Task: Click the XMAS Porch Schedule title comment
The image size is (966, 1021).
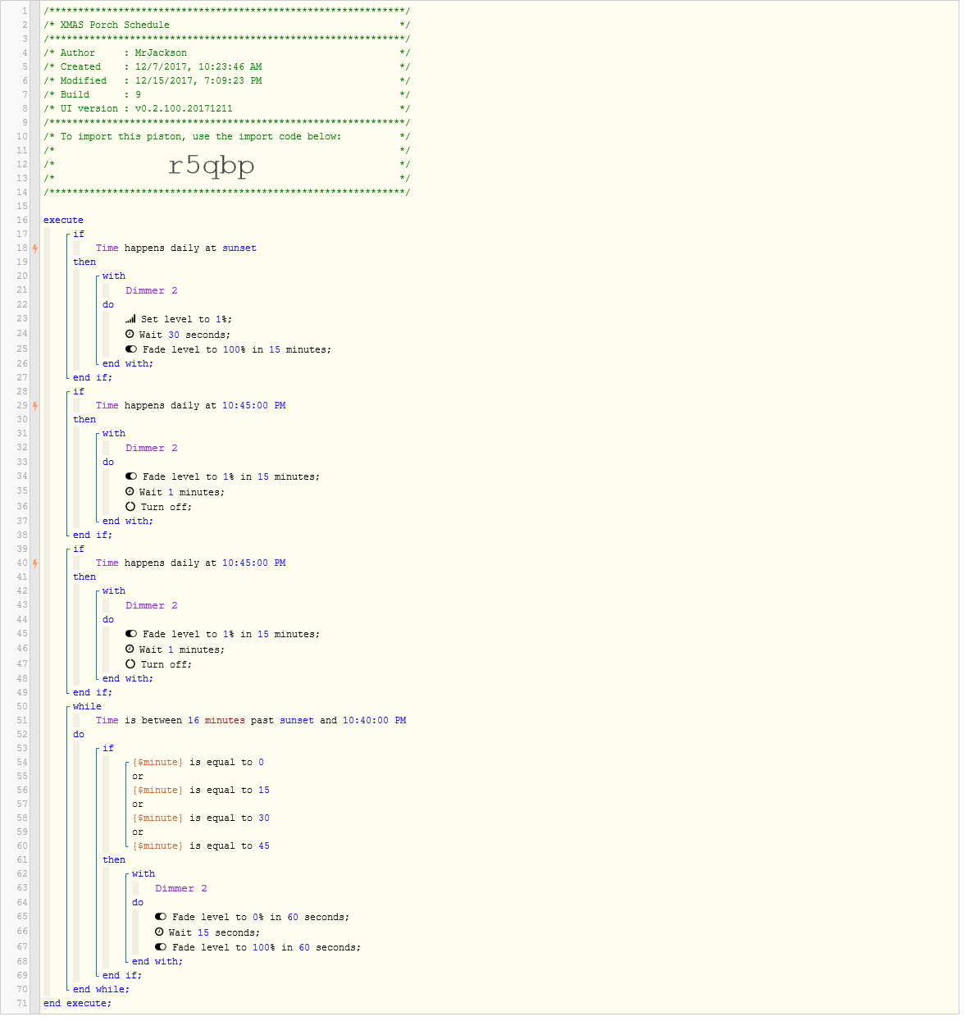Action: [x=115, y=25]
